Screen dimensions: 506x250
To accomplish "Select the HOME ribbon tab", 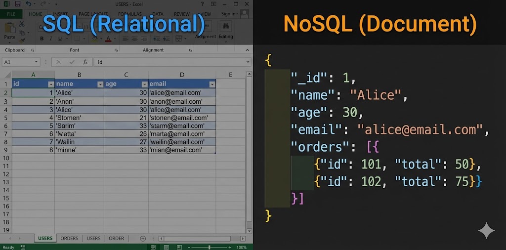I will tap(36, 14).
